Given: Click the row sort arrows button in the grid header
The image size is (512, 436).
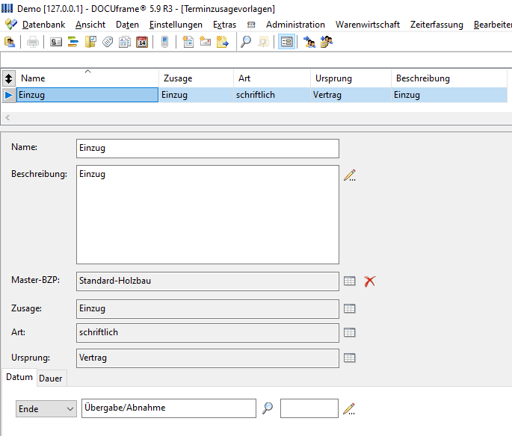Looking at the screenshot, I should (x=8, y=78).
